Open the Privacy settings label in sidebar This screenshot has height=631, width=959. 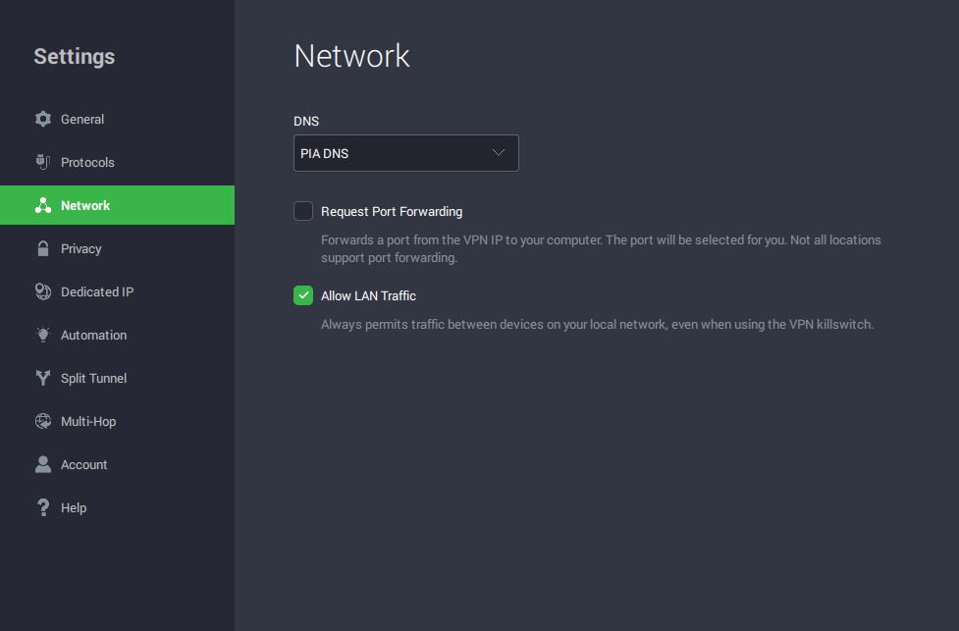[x=80, y=248]
